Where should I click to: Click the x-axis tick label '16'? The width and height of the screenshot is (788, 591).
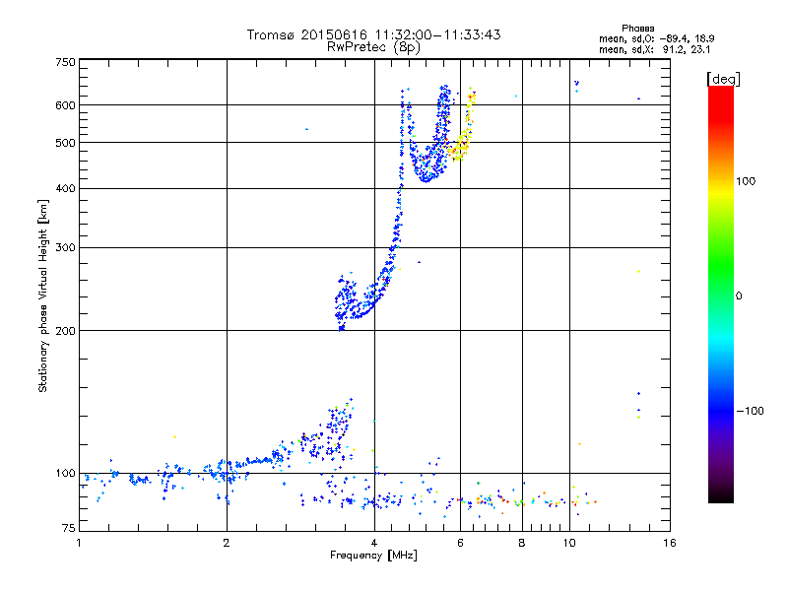(670, 543)
